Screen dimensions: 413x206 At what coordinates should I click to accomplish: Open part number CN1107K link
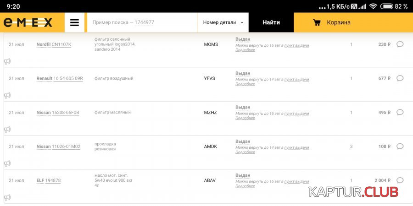coord(61,45)
